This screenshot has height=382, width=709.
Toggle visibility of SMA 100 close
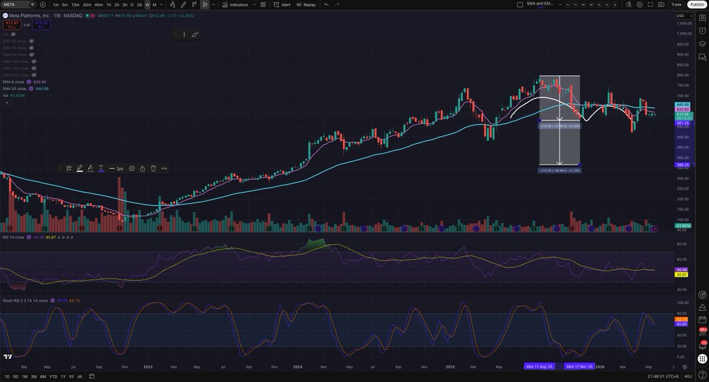(x=34, y=61)
